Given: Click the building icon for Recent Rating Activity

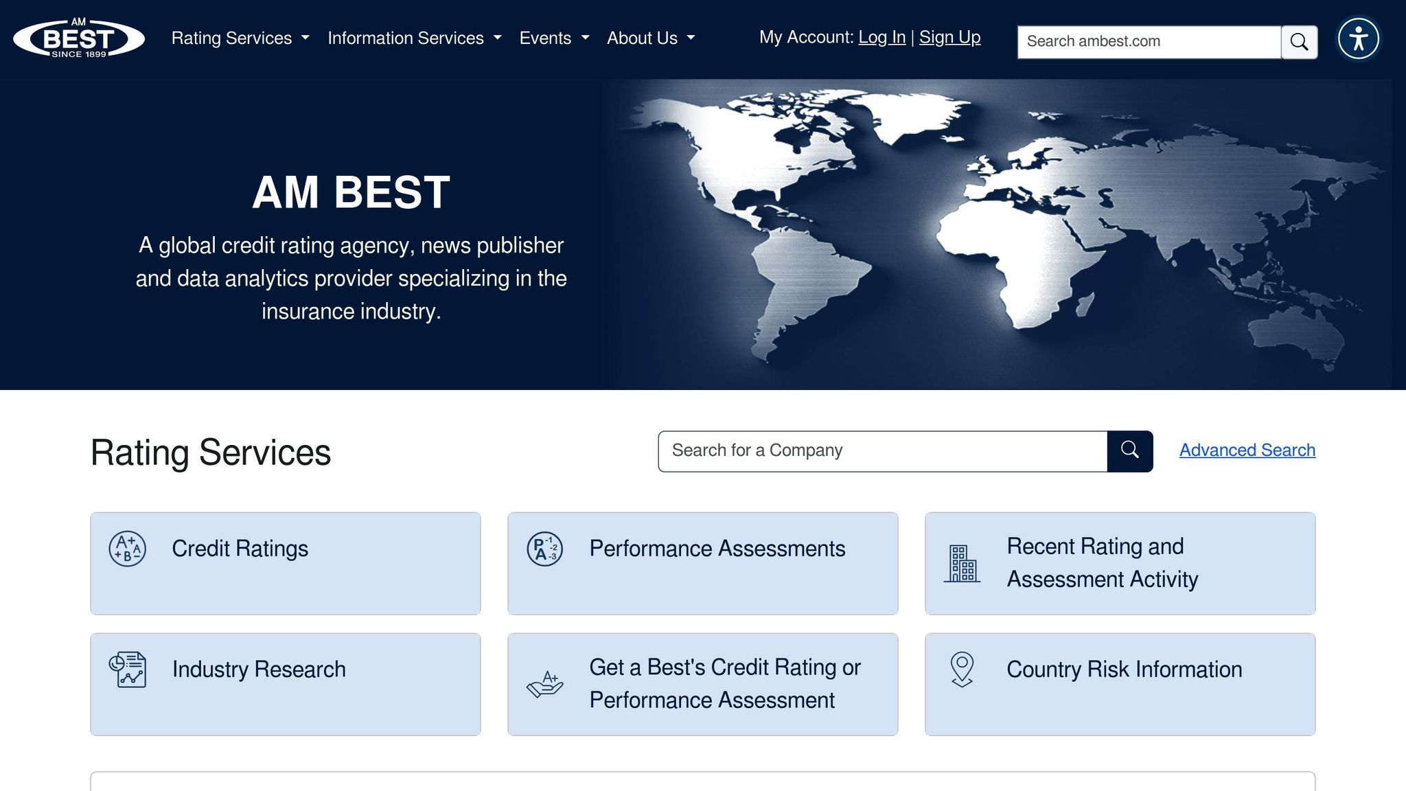Looking at the screenshot, I should pos(962,563).
